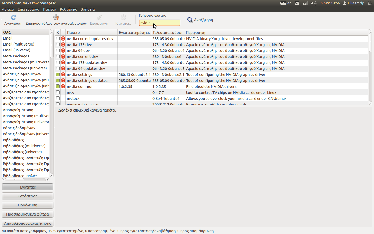Toggle status checkbox for nvidia-96-dev

[x=58, y=50]
